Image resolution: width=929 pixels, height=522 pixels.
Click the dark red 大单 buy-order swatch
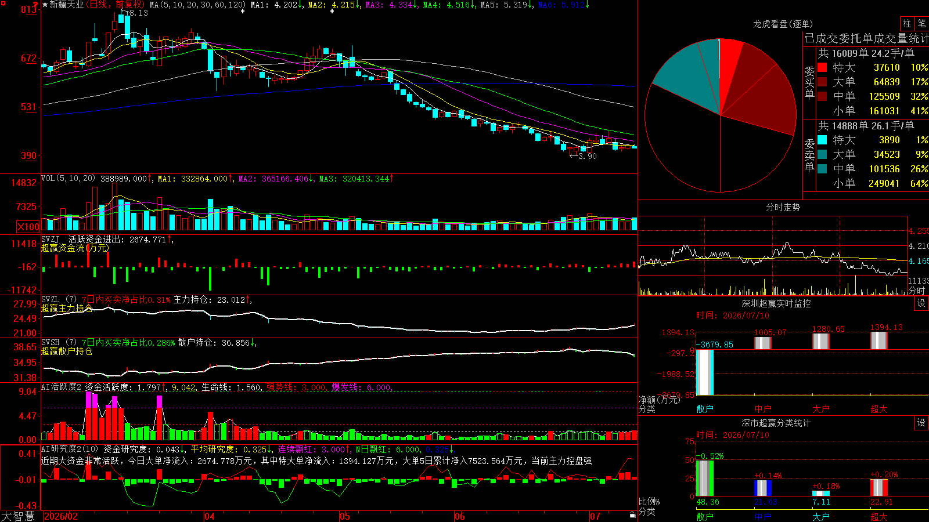(x=822, y=82)
